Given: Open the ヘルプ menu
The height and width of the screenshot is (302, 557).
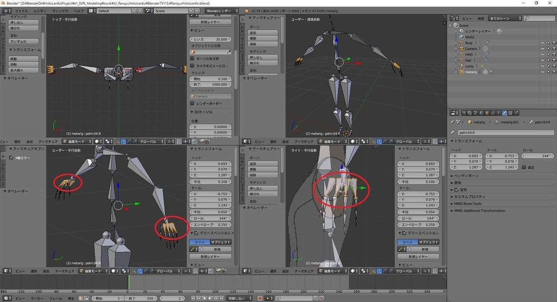Looking at the screenshot, I should [79, 11].
